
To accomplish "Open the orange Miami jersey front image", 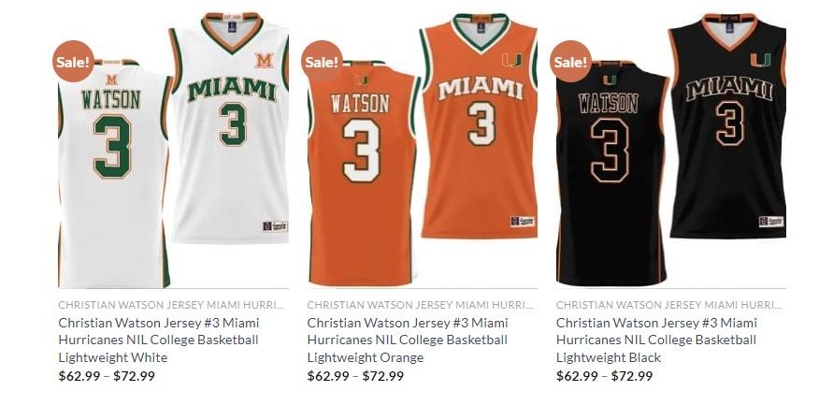I will [479, 126].
